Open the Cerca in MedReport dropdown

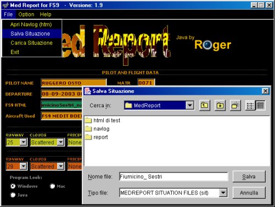tap(190, 105)
